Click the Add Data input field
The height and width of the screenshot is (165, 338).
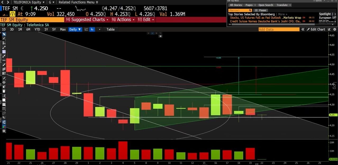click(x=279, y=29)
